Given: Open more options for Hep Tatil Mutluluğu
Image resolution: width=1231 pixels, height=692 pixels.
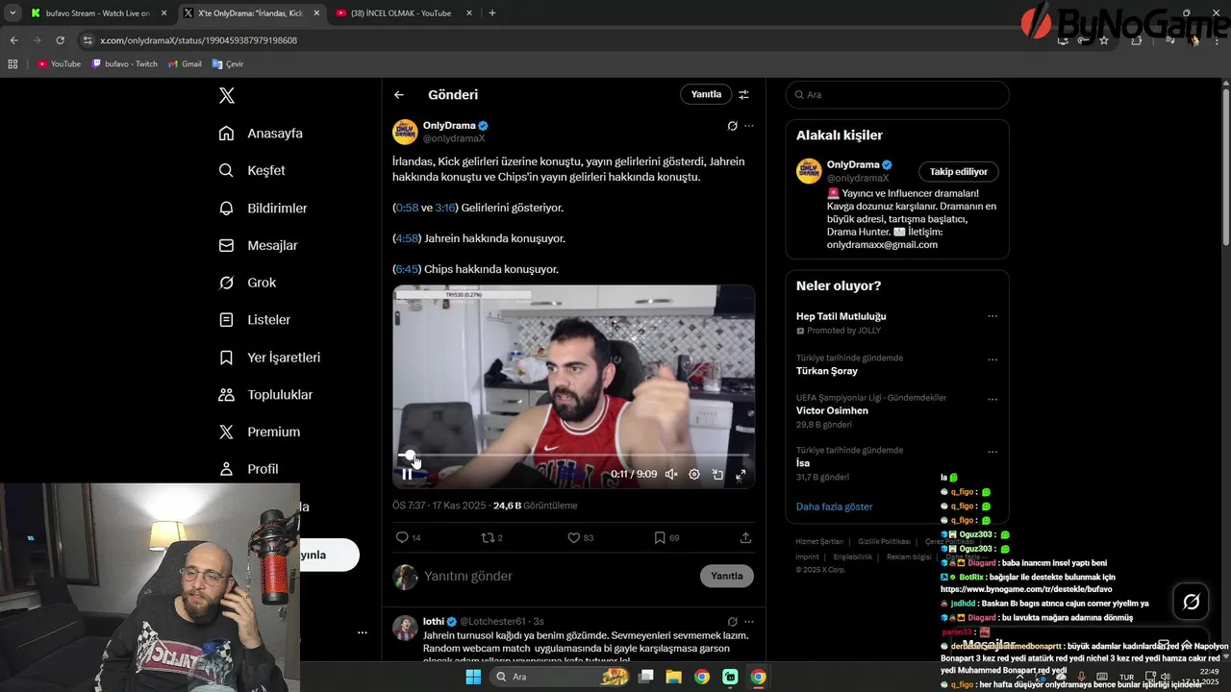Looking at the screenshot, I should [x=992, y=316].
